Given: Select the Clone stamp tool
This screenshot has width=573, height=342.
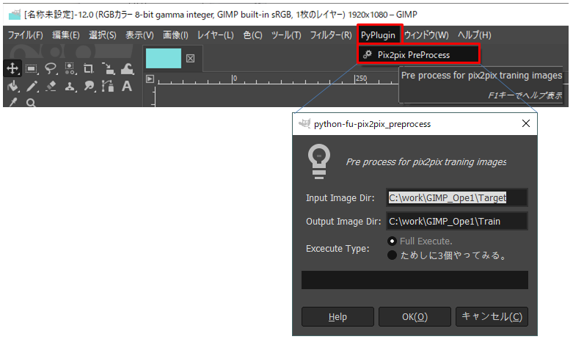Looking at the screenshot, I should pyautogui.click(x=70, y=87).
